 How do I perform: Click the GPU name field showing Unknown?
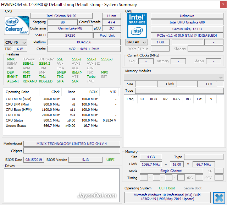187,16
